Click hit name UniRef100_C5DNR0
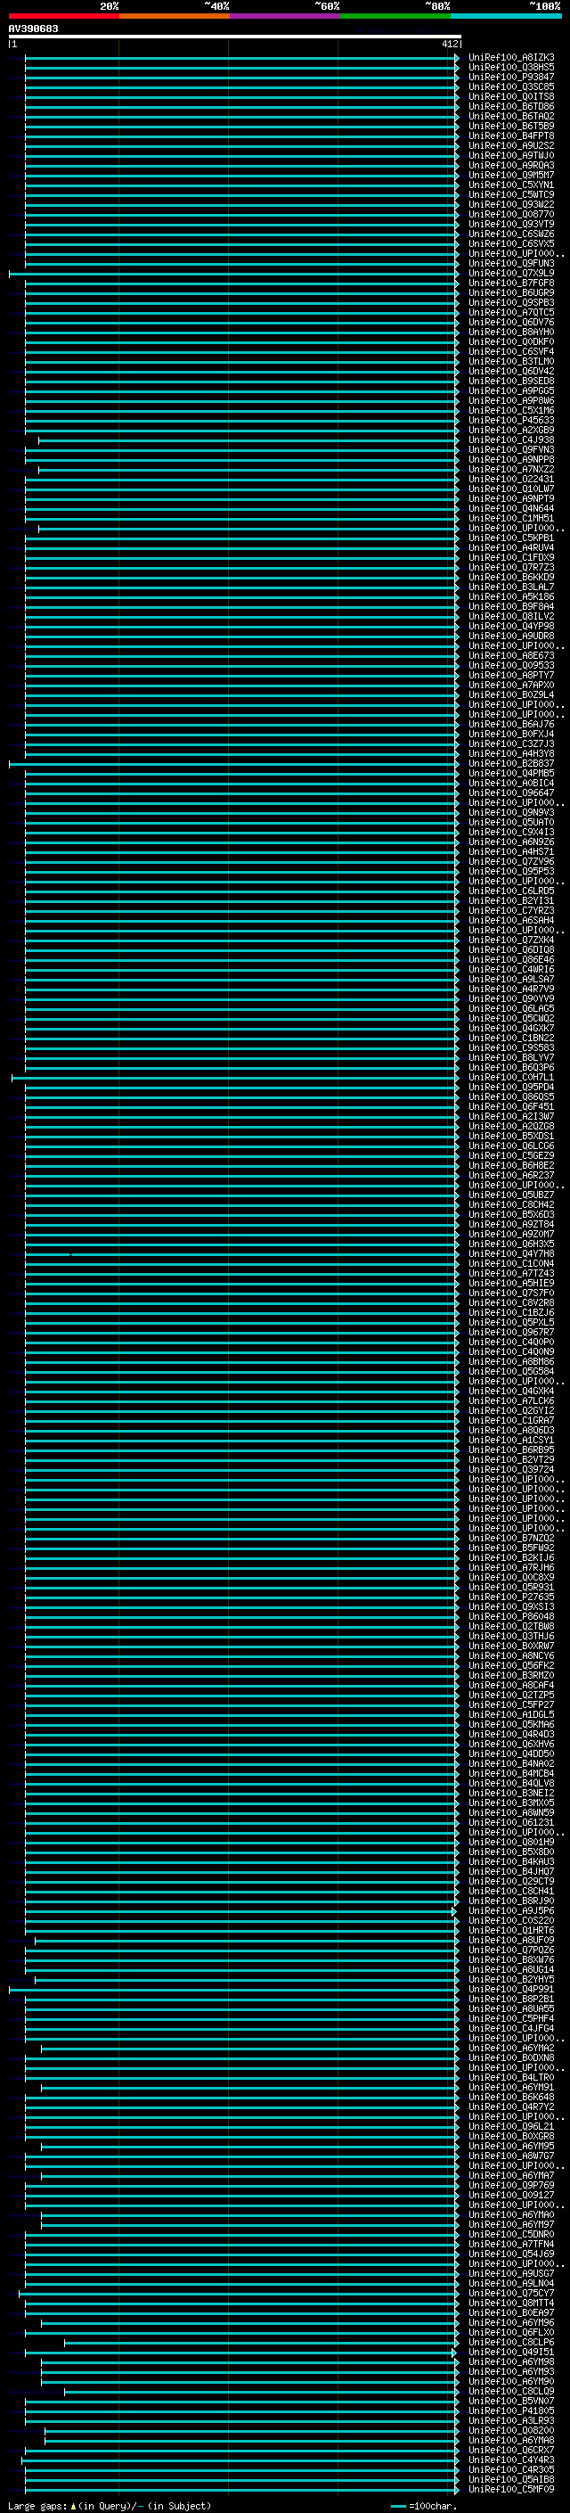The height and width of the screenshot is (2513, 570). (x=510, y=2235)
